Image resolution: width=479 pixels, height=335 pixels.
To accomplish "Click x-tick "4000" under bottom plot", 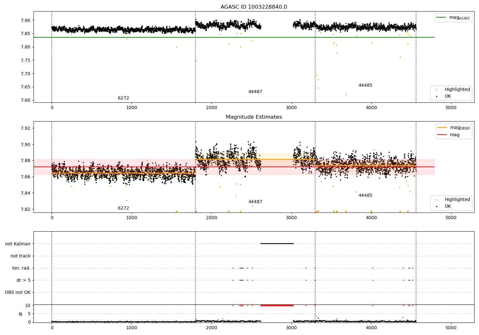I will click(x=371, y=328).
